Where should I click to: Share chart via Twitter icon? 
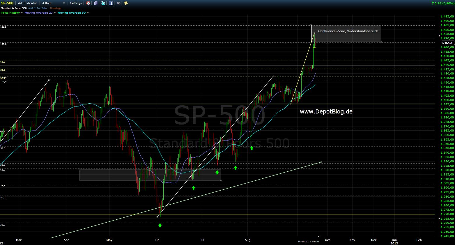(x=103, y=3)
